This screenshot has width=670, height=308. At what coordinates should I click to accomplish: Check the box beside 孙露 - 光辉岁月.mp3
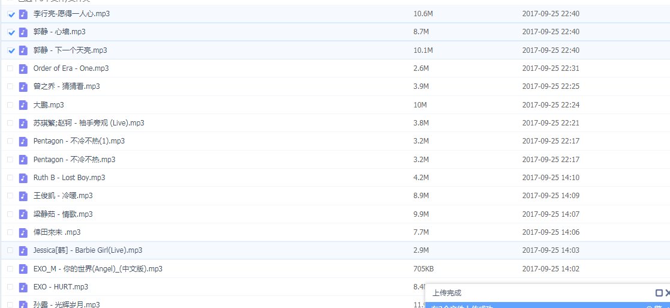click(10, 305)
